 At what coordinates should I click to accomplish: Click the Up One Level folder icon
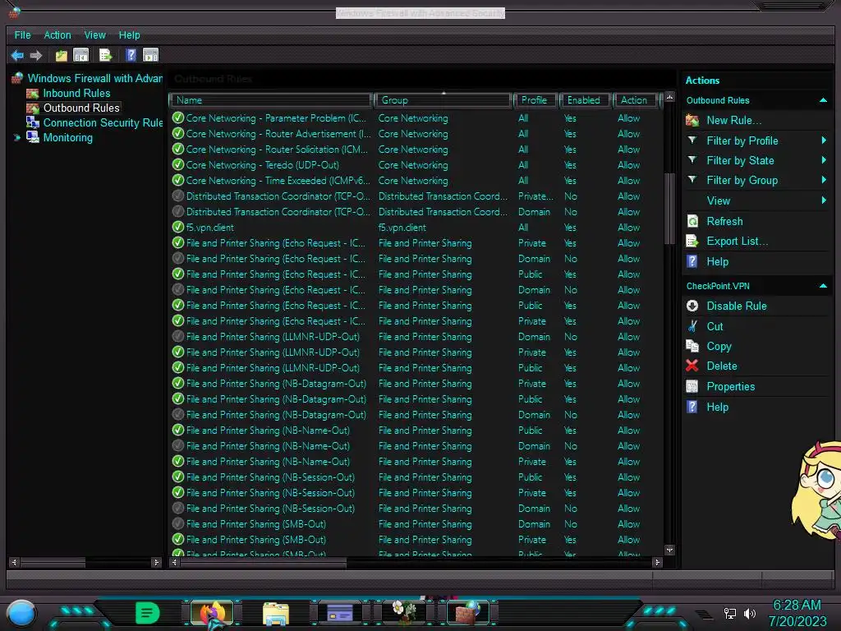click(61, 55)
